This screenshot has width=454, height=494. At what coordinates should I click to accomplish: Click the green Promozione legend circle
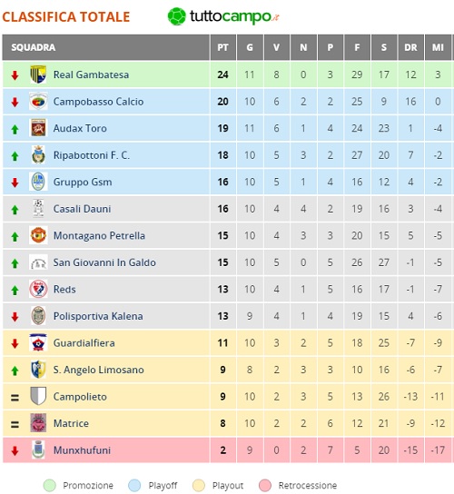click(x=49, y=486)
